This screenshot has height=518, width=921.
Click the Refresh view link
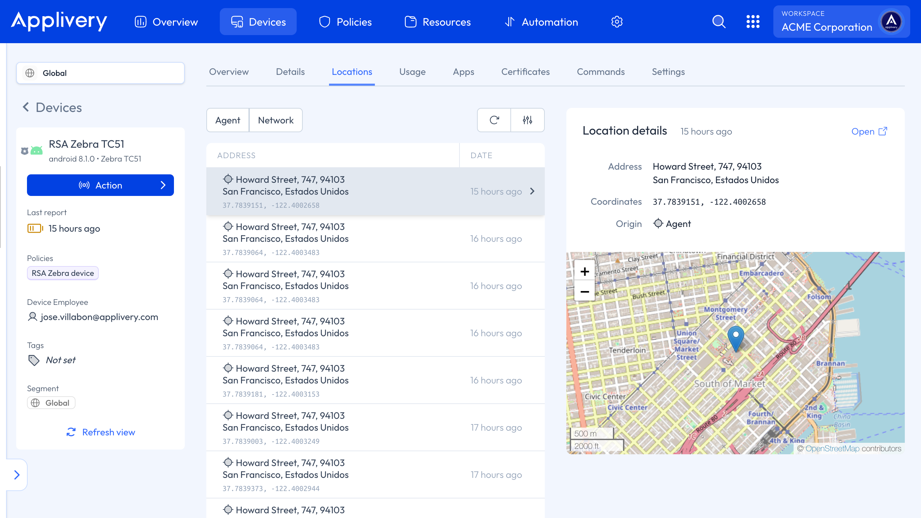(x=101, y=432)
